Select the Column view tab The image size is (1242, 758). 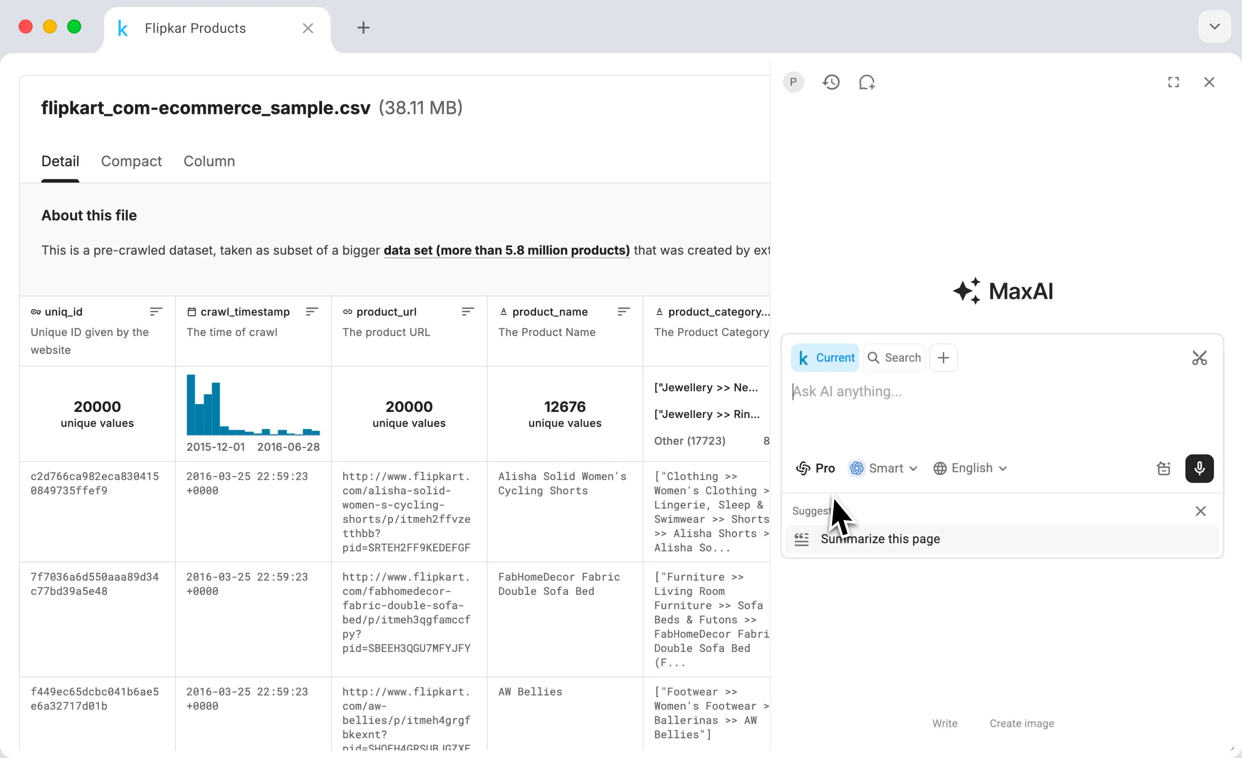(209, 161)
